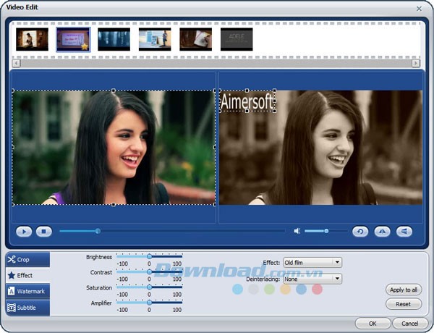Select the Subtitle tab
This screenshot has height=333, width=434.
point(27,308)
